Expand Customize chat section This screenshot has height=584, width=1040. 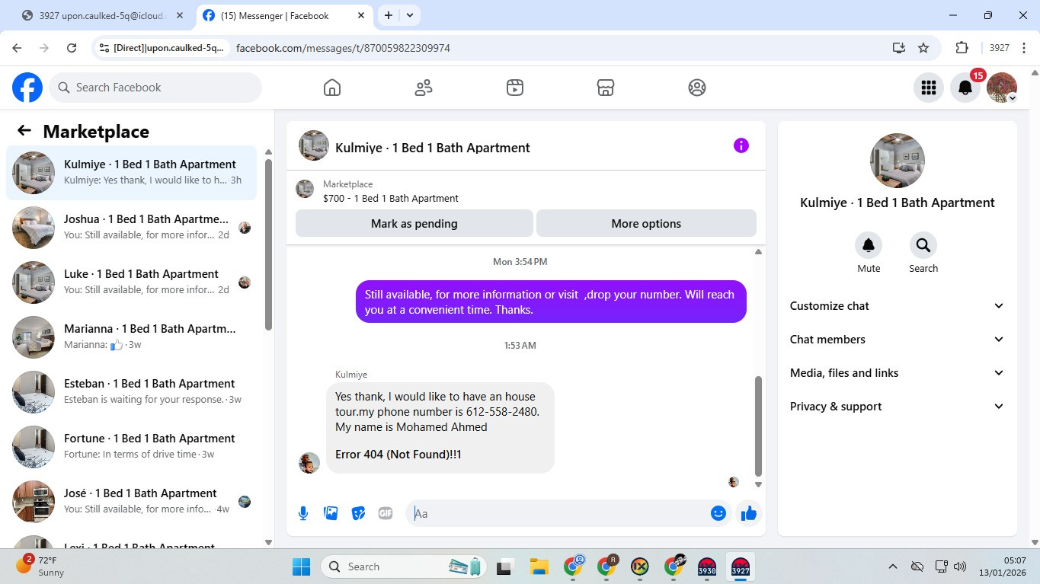pyautogui.click(x=898, y=306)
